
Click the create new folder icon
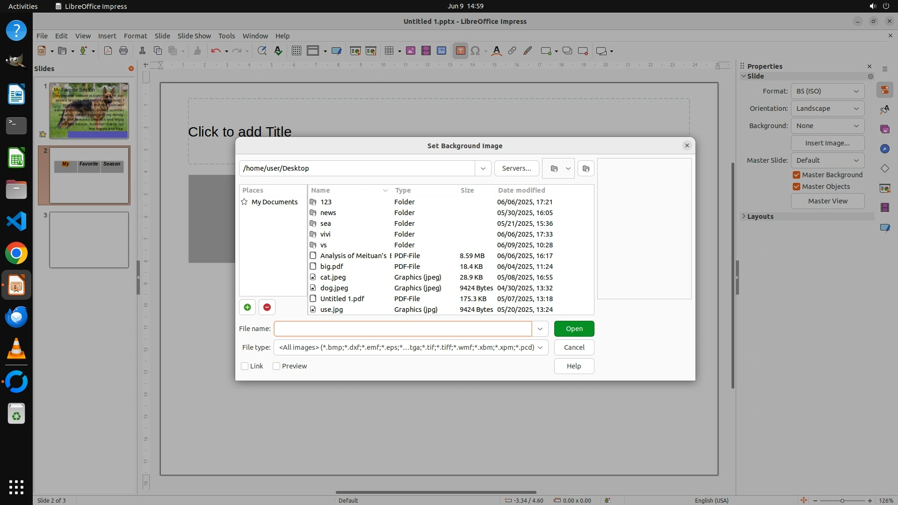click(586, 168)
